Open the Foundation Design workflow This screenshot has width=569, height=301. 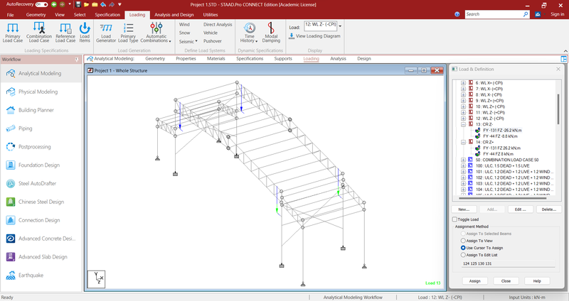[x=41, y=165]
